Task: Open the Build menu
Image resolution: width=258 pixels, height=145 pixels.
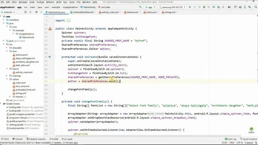Action: [x=59, y=2]
